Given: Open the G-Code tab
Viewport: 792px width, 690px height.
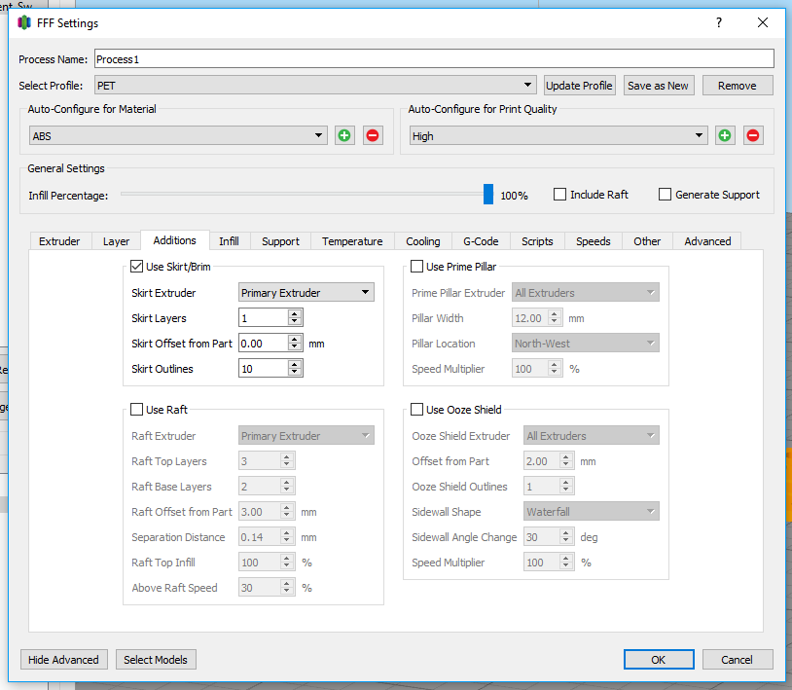Looking at the screenshot, I should (x=481, y=241).
